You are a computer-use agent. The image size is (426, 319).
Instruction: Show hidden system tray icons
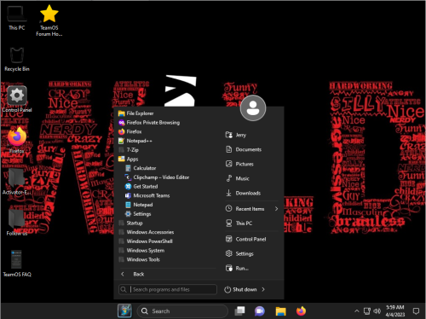357,311
